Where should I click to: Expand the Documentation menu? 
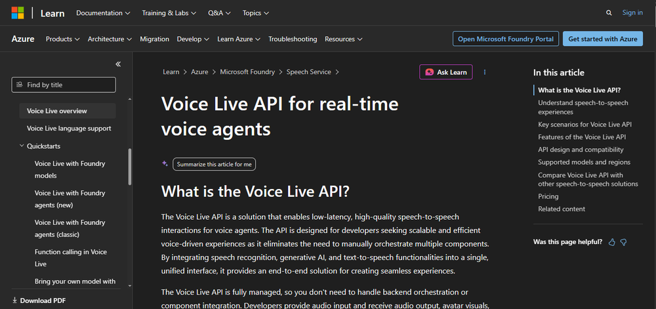103,13
